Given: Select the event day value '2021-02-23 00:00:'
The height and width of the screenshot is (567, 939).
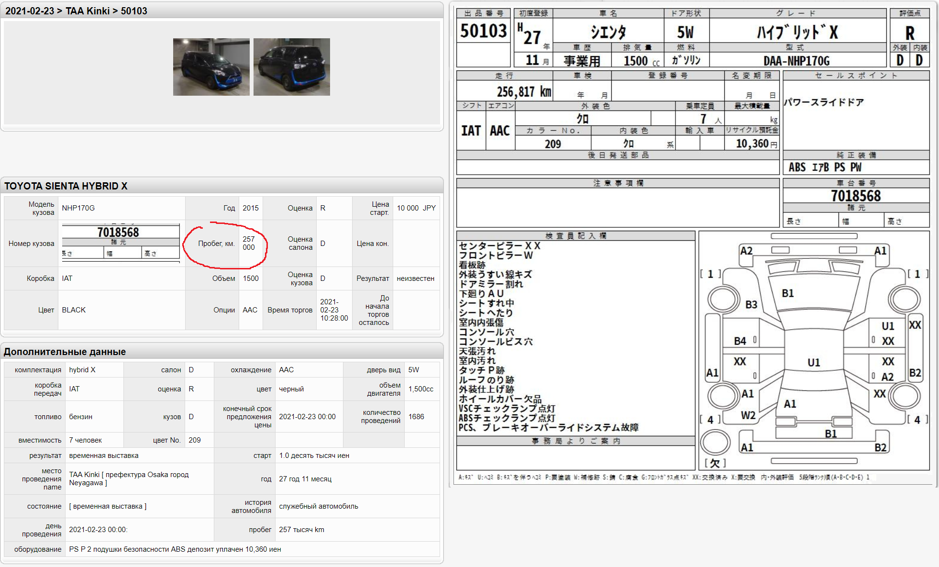Looking at the screenshot, I should click(x=98, y=530).
